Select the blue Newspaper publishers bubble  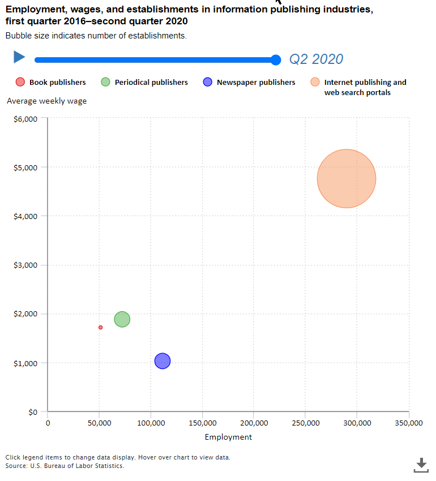coord(163,361)
